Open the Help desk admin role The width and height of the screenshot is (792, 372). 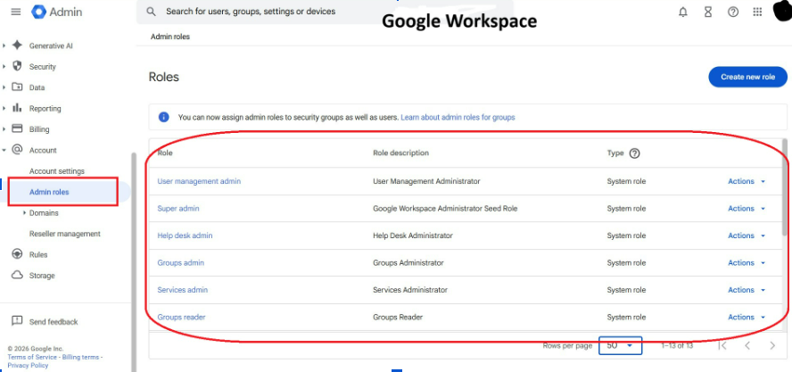(x=185, y=236)
